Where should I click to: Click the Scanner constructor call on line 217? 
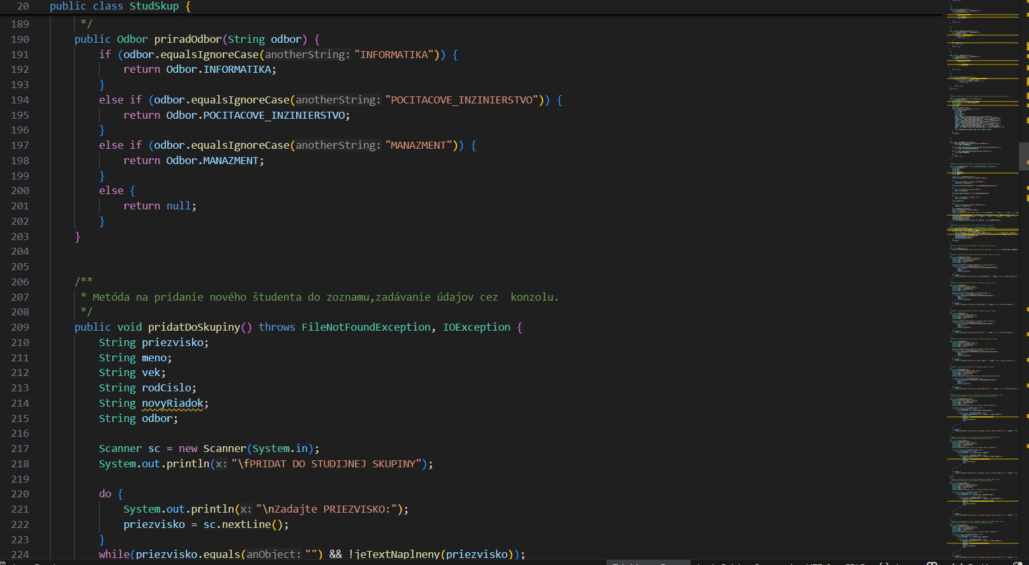(224, 449)
